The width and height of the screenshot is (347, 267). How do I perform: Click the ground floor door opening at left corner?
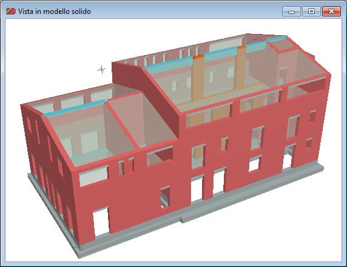(x=101, y=222)
